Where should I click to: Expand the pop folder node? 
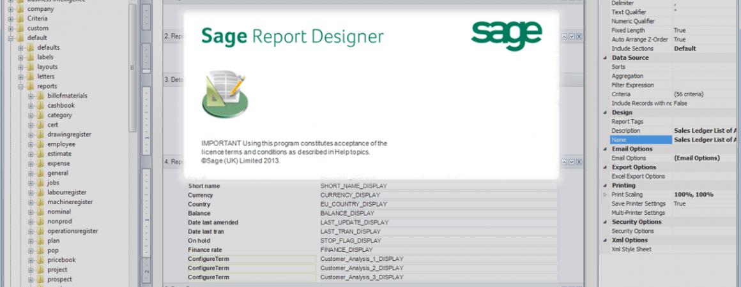30,251
